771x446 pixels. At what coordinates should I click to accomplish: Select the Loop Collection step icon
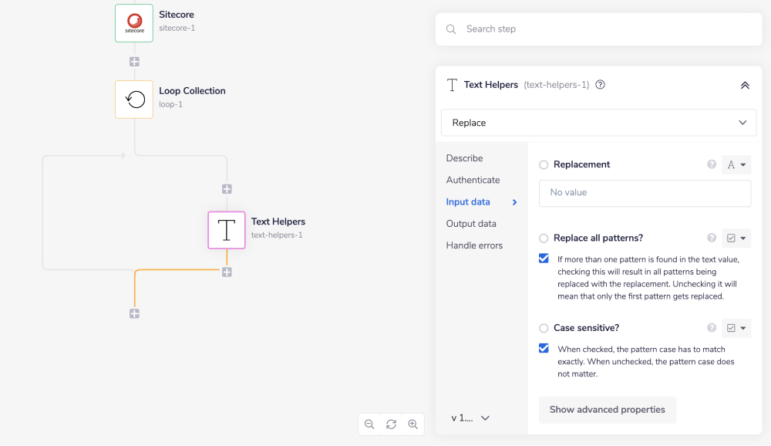134,100
